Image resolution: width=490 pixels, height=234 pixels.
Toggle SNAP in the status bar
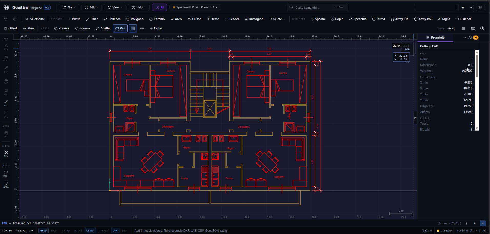[x=54, y=231]
